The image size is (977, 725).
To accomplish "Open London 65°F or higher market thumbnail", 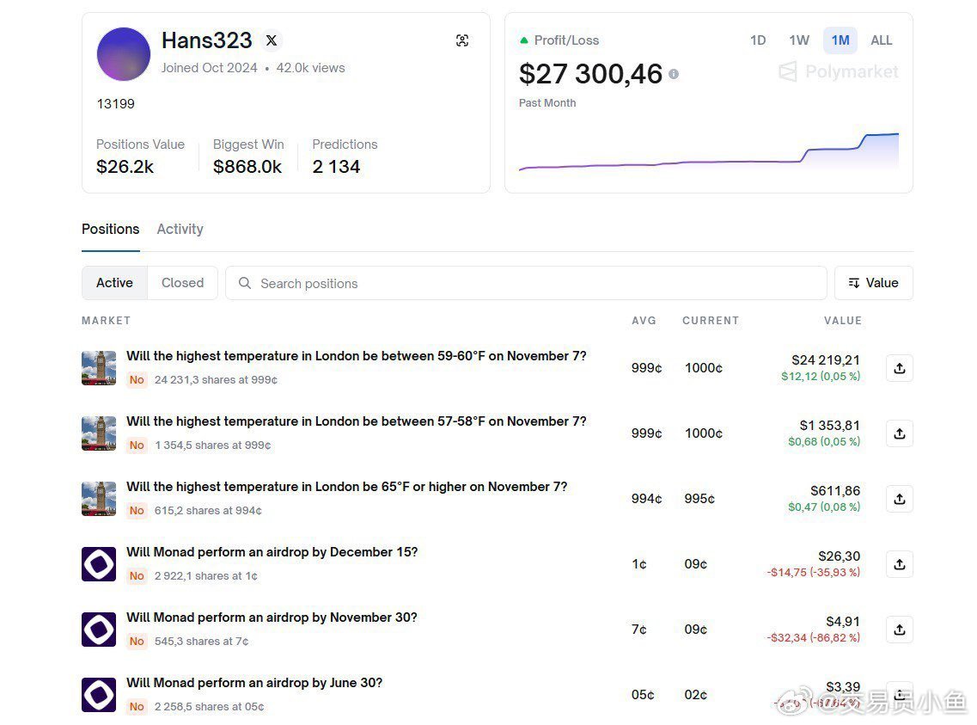I will [99, 500].
